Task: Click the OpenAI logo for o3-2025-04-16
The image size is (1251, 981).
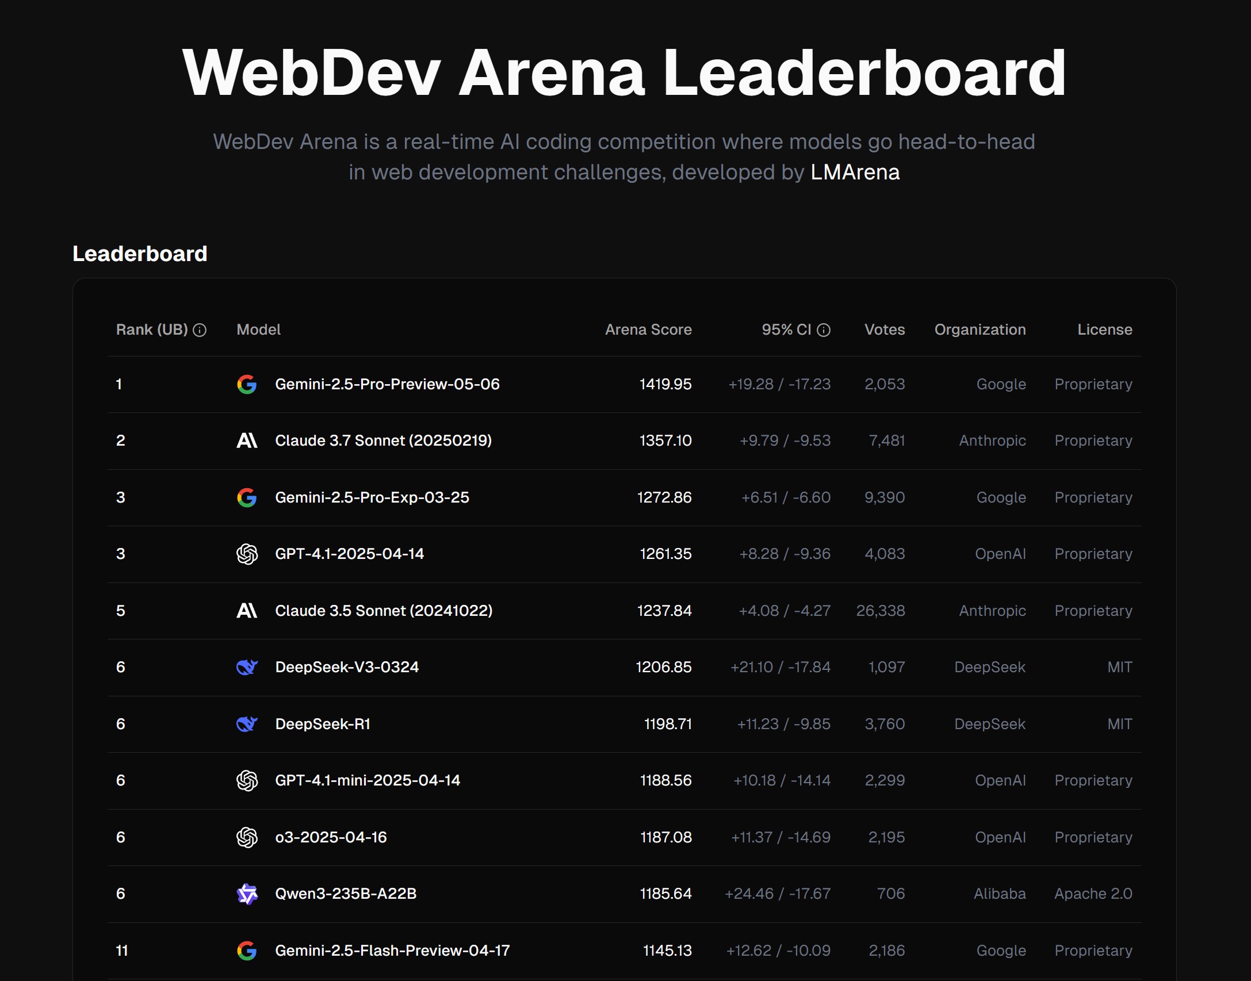Action: click(247, 837)
